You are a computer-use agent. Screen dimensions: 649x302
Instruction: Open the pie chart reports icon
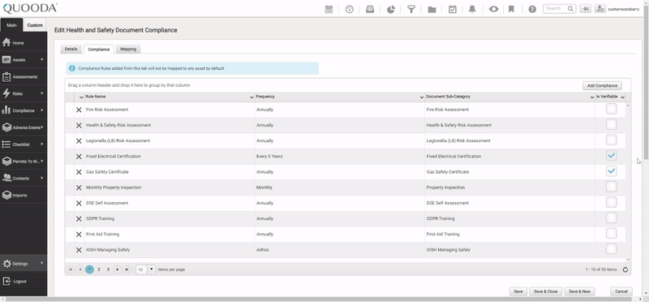tap(391, 9)
